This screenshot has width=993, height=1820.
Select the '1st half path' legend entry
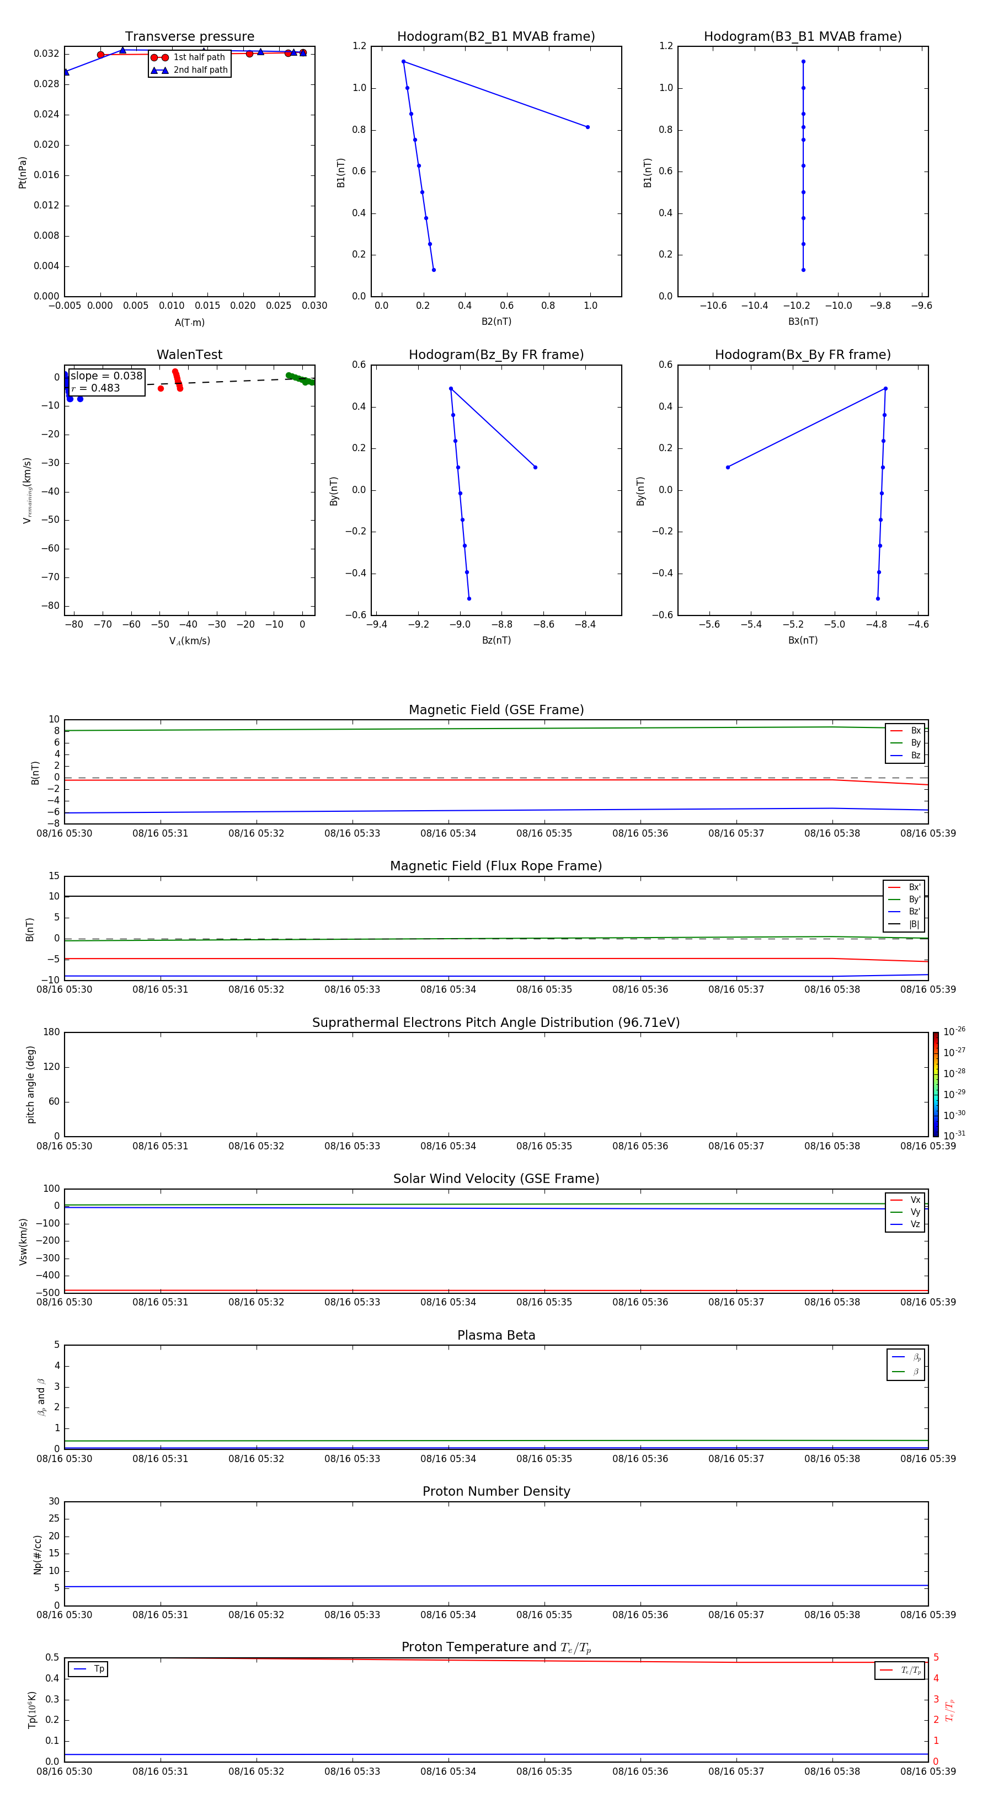tap(188, 57)
